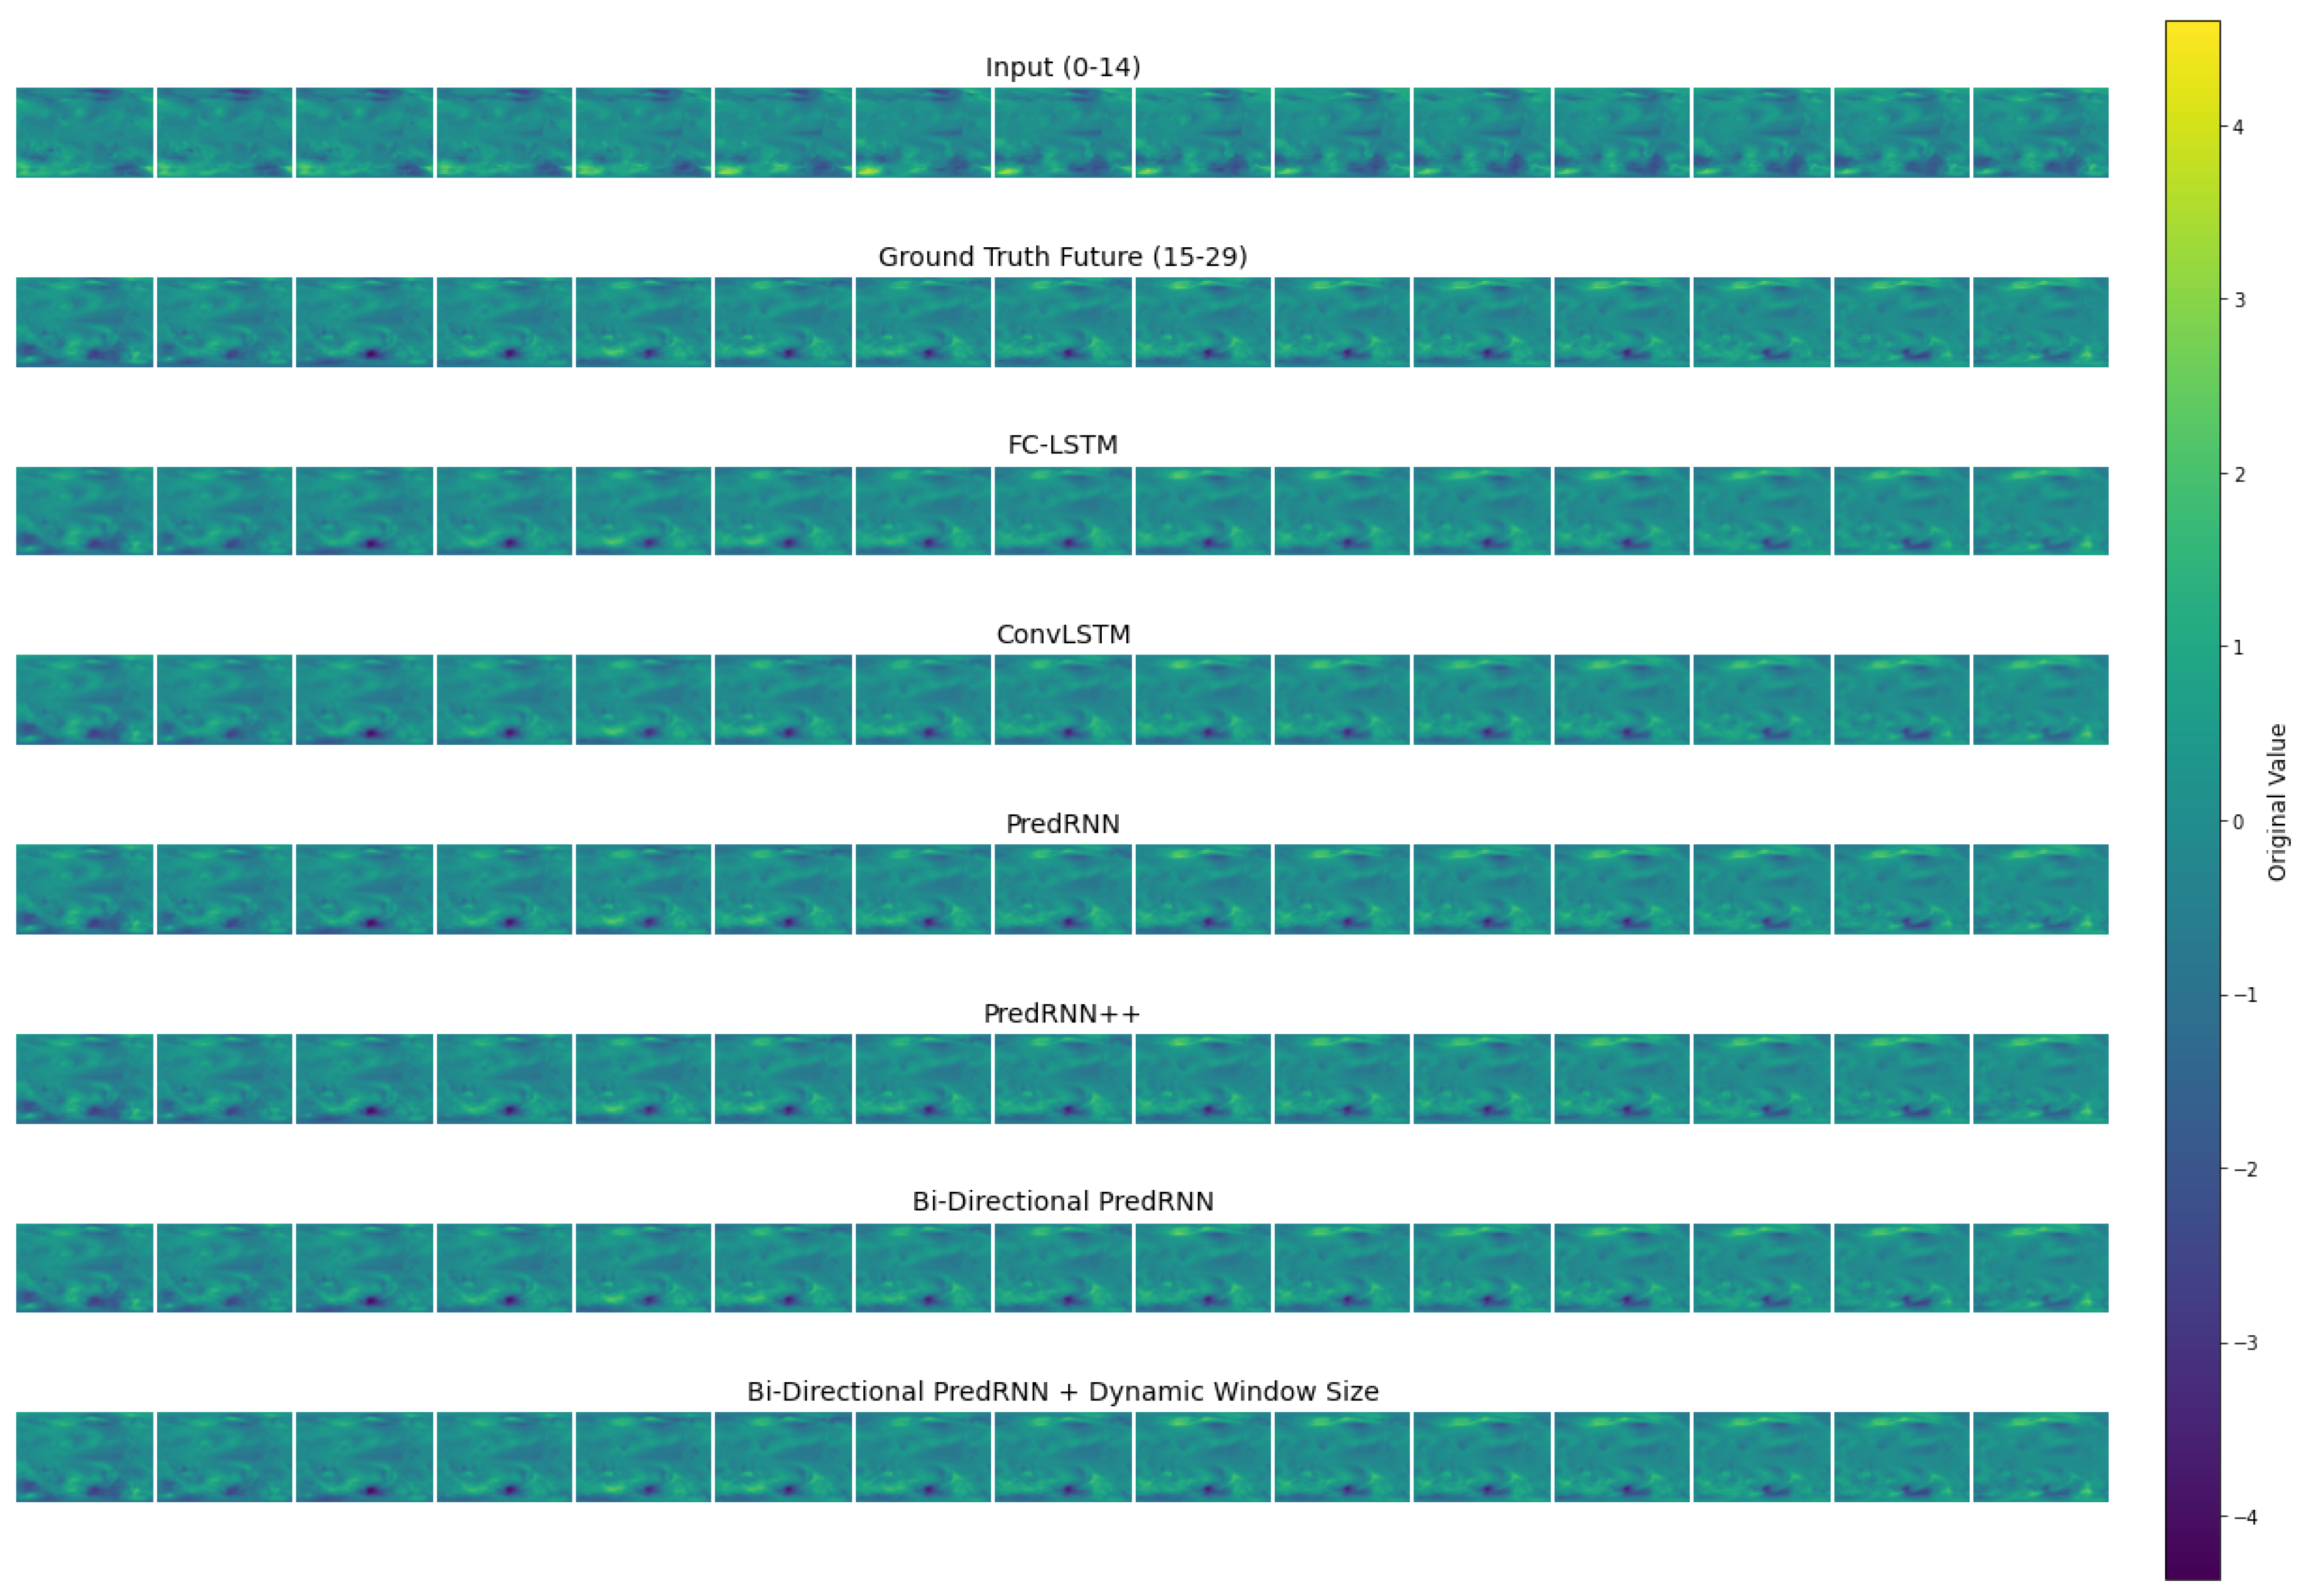Click the 'Input (0-14)' title
Viewport: 2302px width, 1596px height.
(1062, 67)
